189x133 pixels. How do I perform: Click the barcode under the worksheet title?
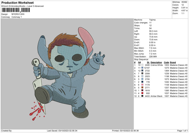16,10
